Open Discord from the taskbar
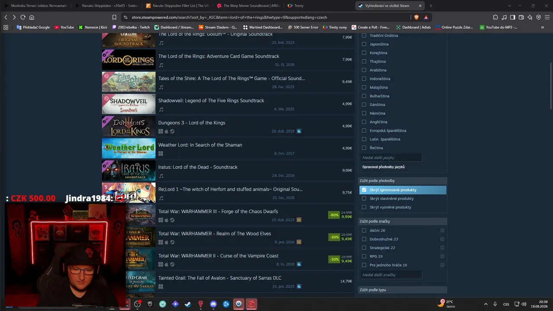The height and width of the screenshot is (311, 553). pyautogui.click(x=213, y=304)
